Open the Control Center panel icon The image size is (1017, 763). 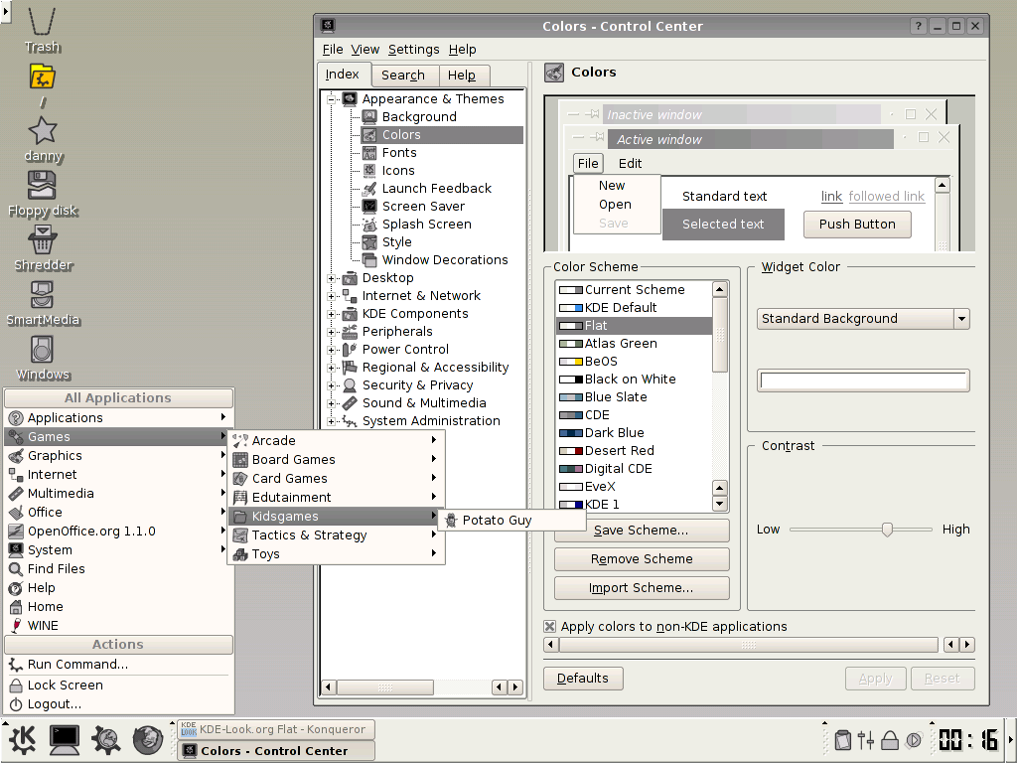[105, 739]
